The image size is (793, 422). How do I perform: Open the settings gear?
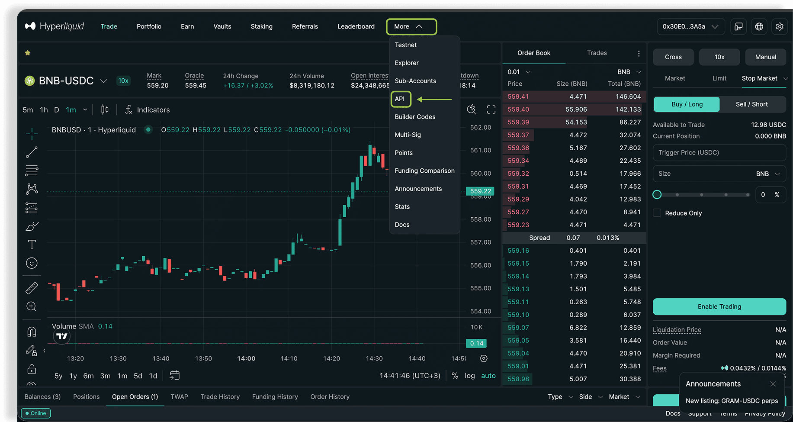tap(780, 26)
